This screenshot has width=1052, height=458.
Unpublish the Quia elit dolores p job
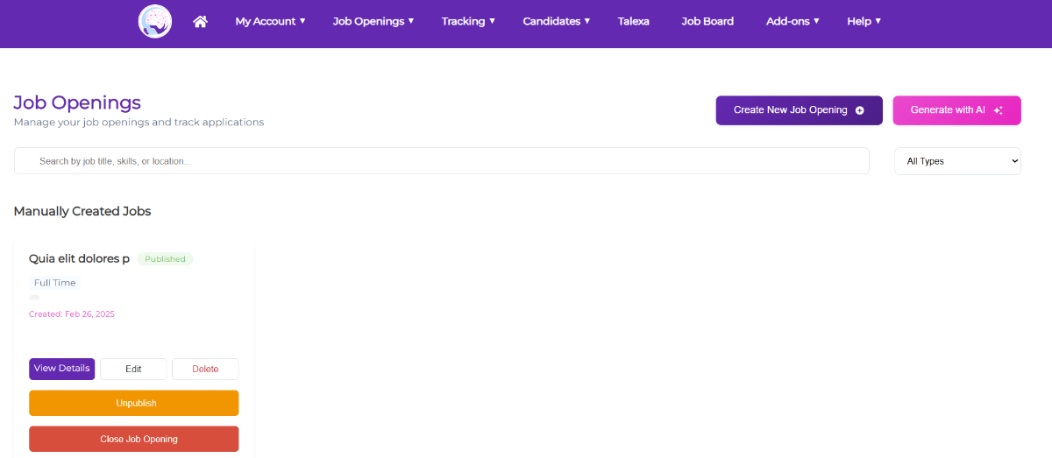pos(134,403)
